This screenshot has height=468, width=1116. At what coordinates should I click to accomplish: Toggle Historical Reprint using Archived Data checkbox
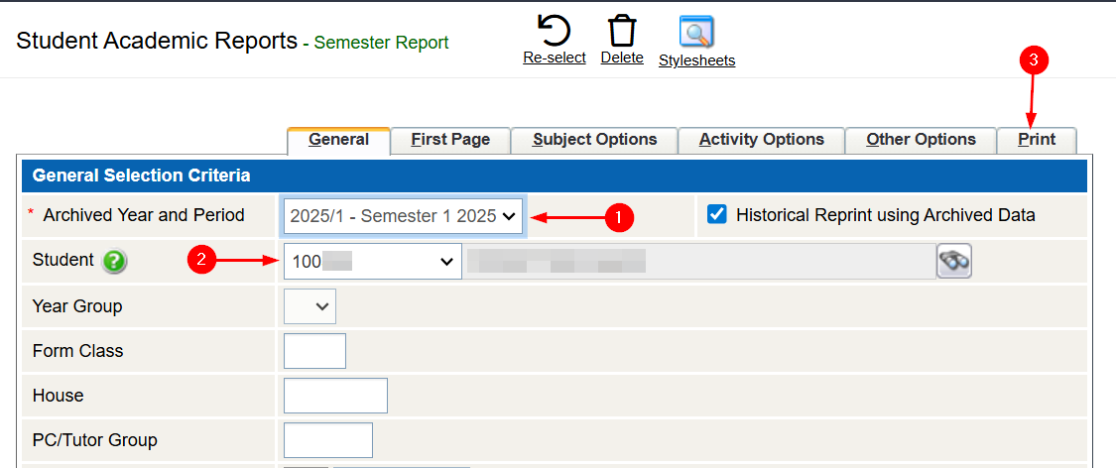(x=717, y=214)
